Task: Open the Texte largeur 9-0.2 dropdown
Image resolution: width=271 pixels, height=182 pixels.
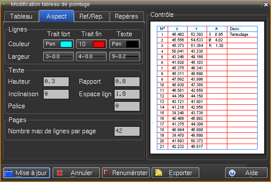Action: pyautogui.click(x=124, y=56)
